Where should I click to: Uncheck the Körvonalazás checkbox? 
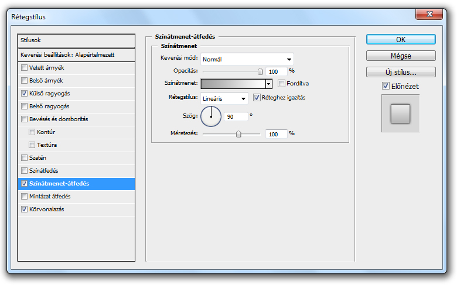(25, 210)
